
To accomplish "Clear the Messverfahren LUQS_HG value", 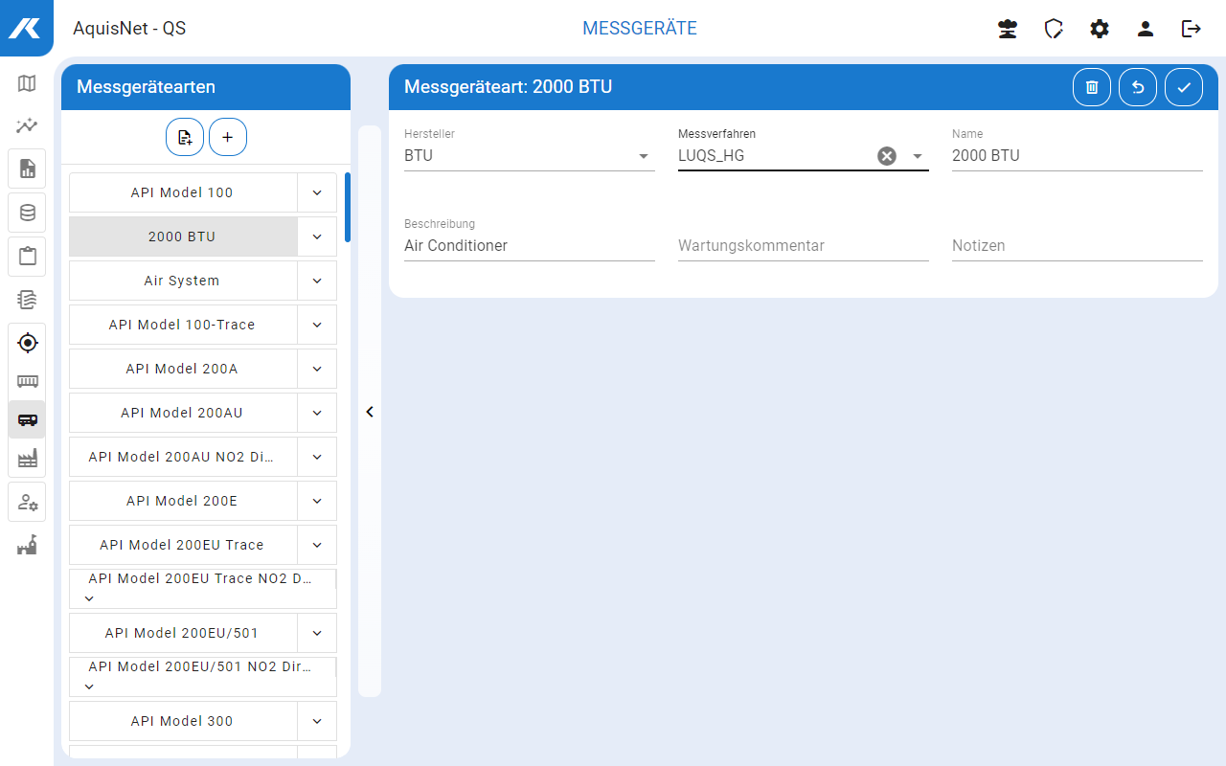I will pyautogui.click(x=887, y=156).
